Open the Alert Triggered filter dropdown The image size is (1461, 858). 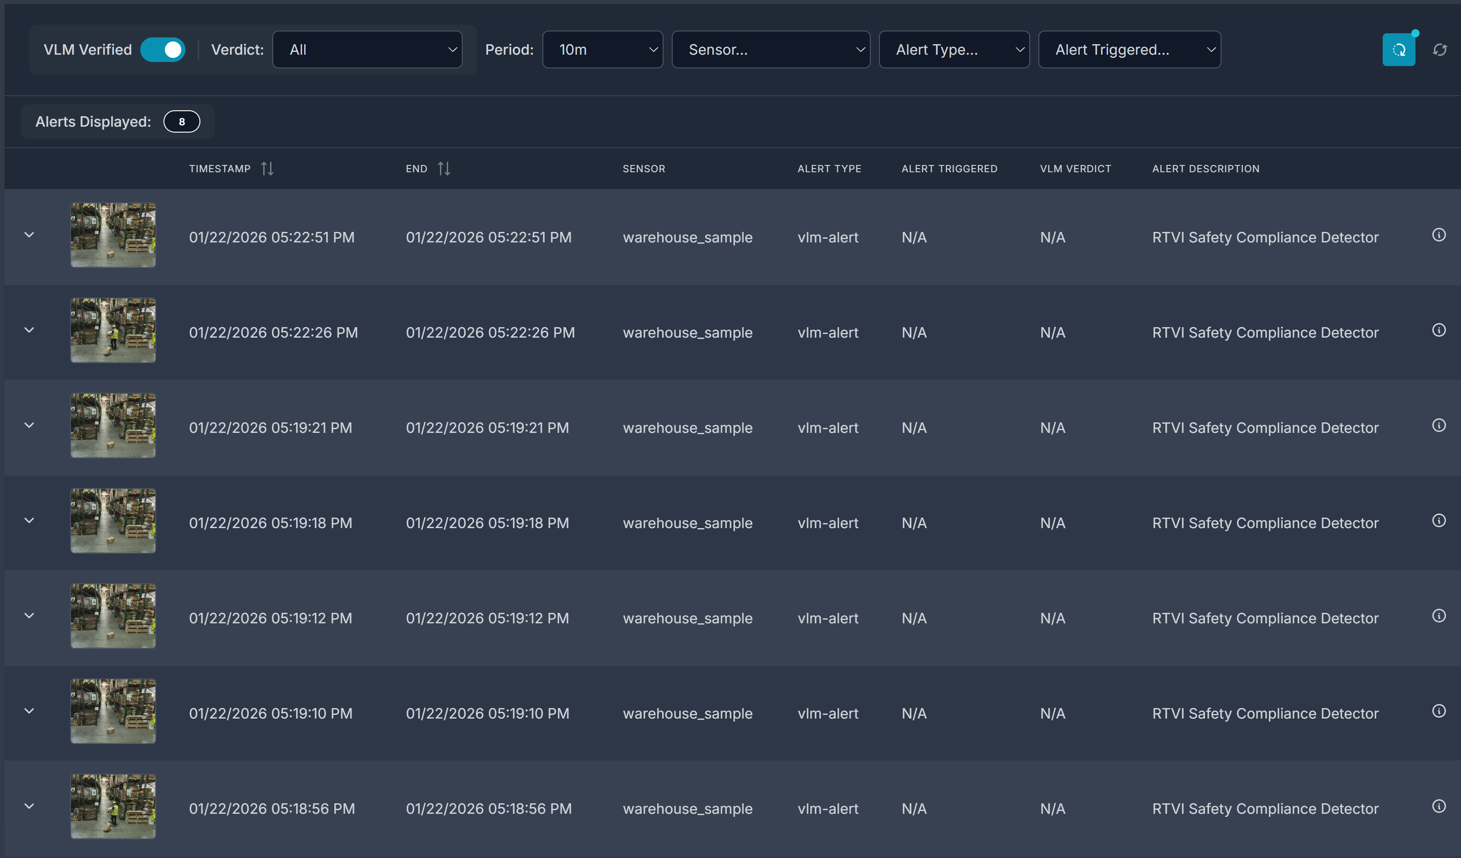click(1129, 49)
